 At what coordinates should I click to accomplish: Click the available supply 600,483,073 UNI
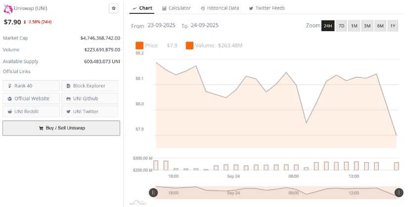102,62
